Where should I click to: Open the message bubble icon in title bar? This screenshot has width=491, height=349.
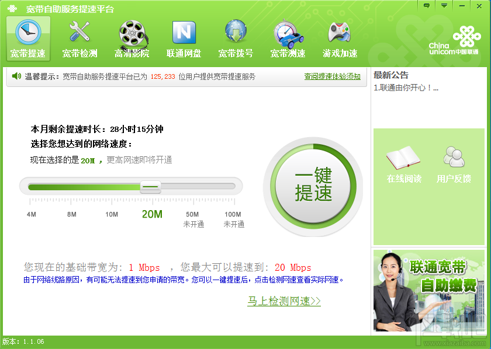[x=427, y=6]
